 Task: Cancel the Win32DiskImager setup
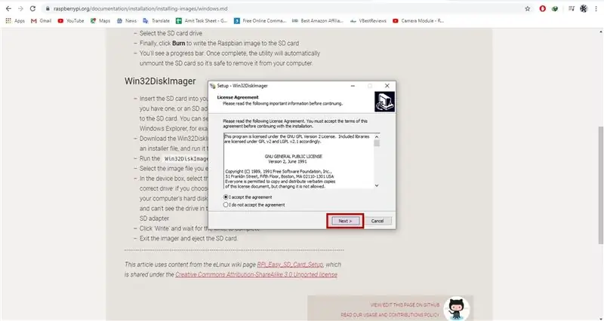pos(377,221)
